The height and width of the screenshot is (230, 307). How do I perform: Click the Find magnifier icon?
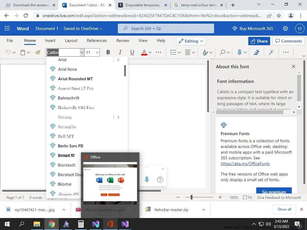click(x=222, y=52)
